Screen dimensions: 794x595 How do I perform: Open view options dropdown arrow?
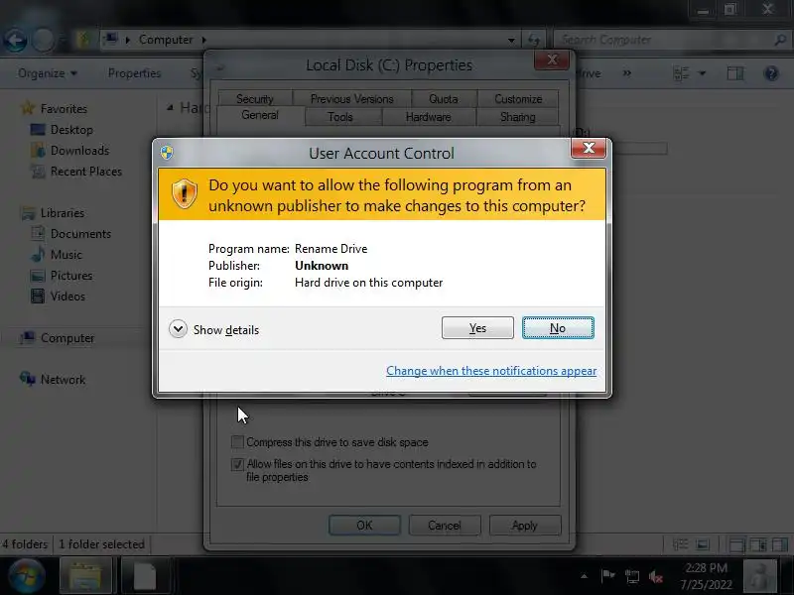point(702,73)
